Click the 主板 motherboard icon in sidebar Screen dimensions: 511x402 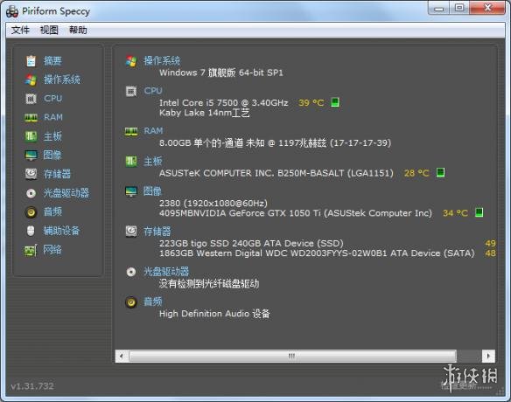point(31,136)
